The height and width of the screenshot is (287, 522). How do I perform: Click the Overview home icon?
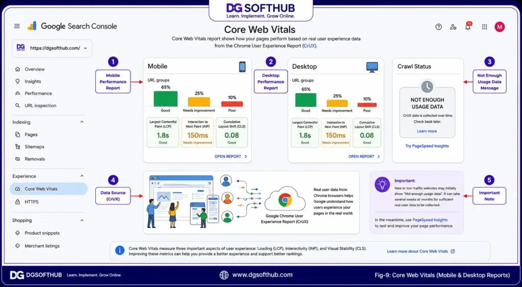[x=18, y=69]
